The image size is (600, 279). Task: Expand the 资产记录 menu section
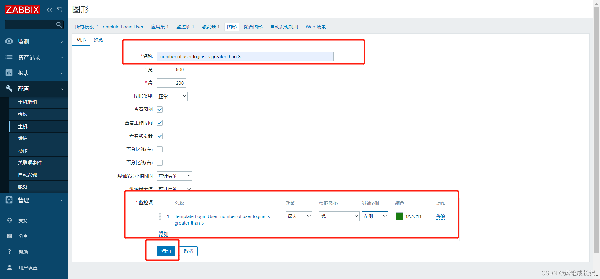coord(34,57)
